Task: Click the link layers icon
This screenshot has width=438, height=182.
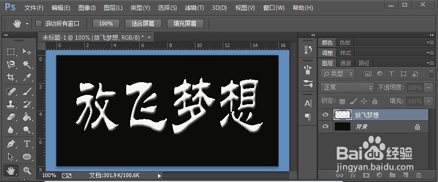Action: click(x=340, y=175)
